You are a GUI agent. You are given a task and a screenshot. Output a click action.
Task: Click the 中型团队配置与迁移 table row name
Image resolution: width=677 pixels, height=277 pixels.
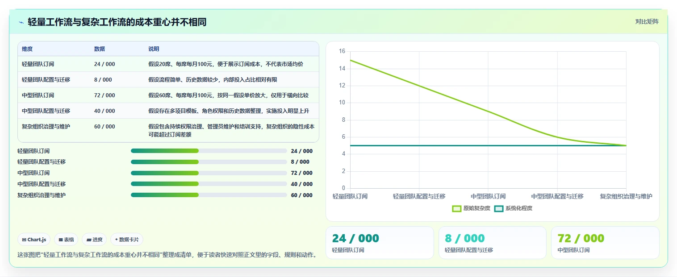click(x=46, y=111)
